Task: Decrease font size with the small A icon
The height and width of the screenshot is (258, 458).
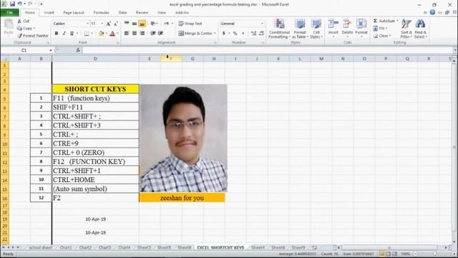Action: pyautogui.click(x=116, y=24)
